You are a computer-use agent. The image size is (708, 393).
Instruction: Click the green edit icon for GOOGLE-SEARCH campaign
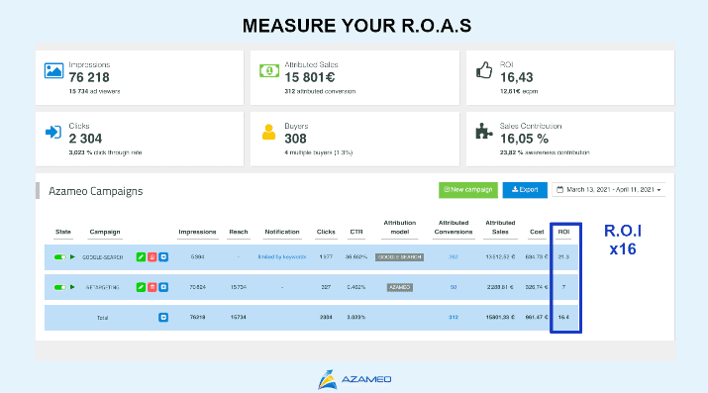pyautogui.click(x=141, y=257)
